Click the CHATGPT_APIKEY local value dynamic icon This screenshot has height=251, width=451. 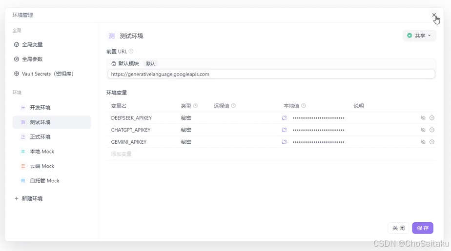pos(284,130)
